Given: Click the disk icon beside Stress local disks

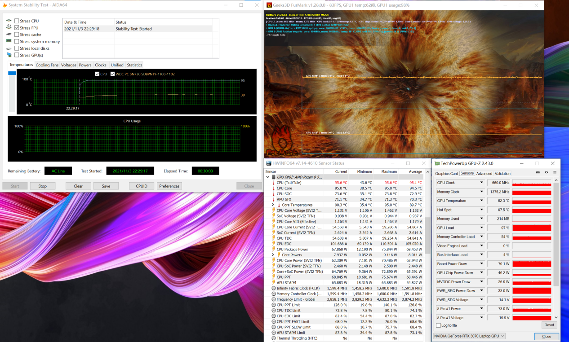Looking at the screenshot, I should [9, 48].
